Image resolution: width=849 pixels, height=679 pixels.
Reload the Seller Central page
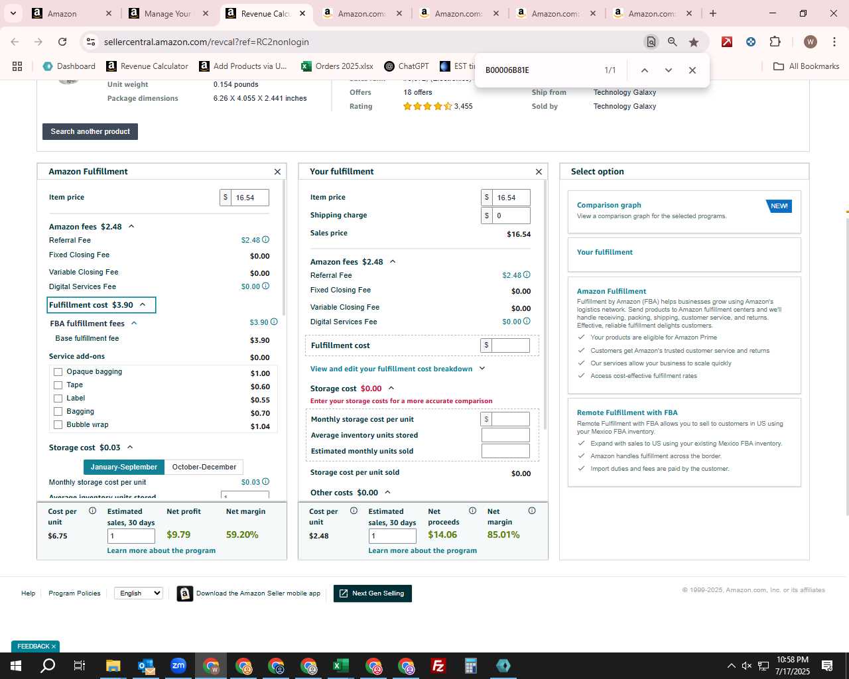pos(62,42)
